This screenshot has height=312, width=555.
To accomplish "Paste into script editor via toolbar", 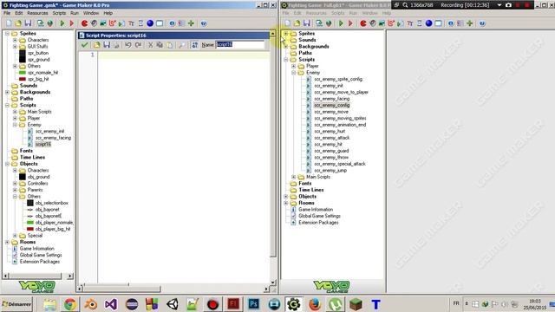I will (x=170, y=45).
